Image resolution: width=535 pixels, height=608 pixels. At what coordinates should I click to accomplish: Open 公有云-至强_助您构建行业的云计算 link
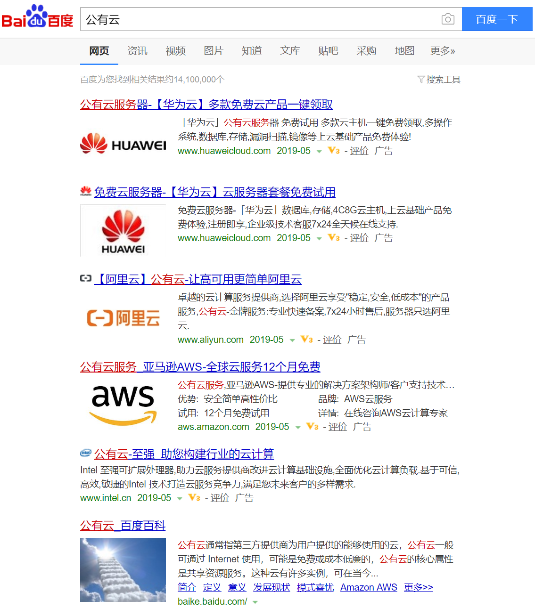[184, 454]
